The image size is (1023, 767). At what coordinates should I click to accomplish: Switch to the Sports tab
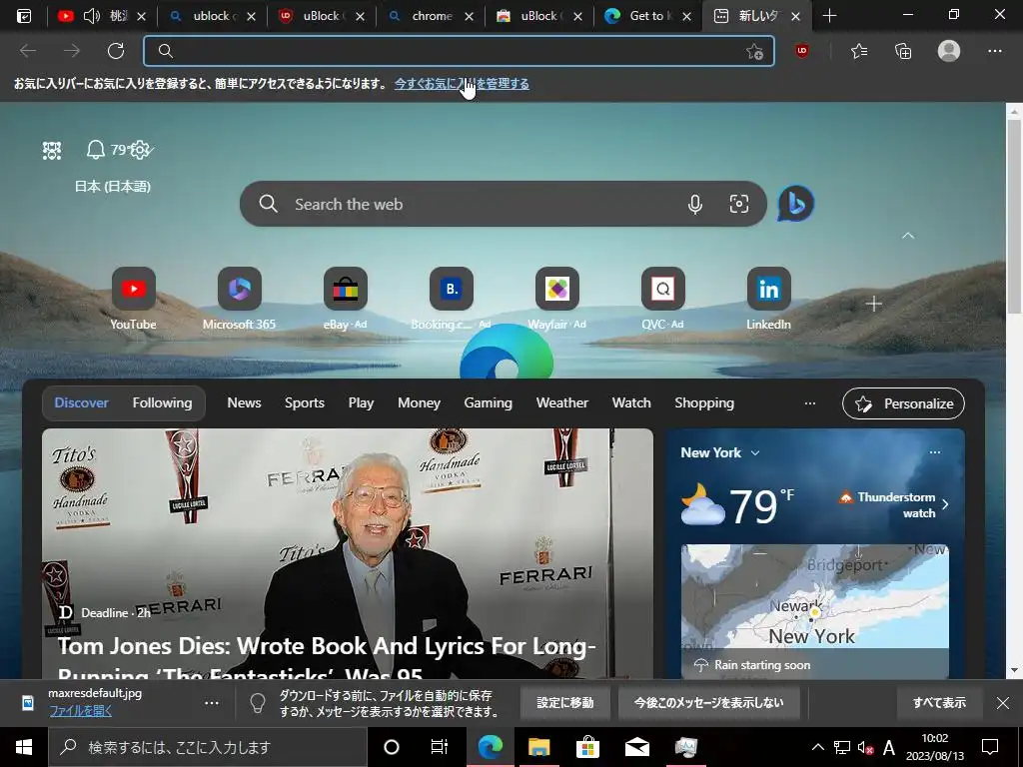click(305, 403)
